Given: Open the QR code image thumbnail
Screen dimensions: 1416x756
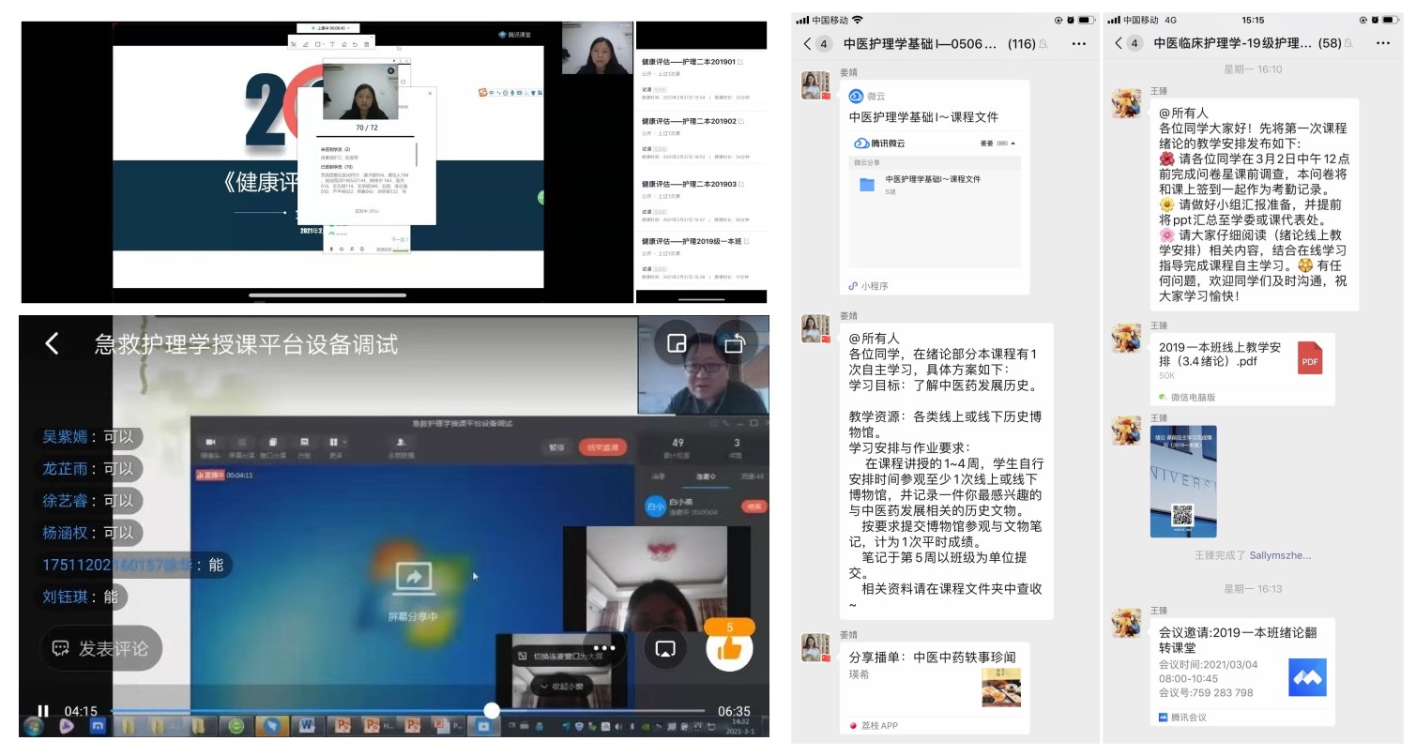Looking at the screenshot, I should pos(1182,481).
